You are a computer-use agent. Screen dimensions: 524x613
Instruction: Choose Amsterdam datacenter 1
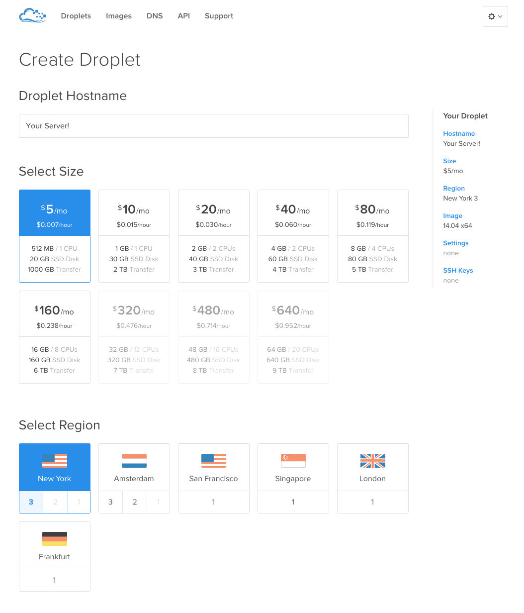coord(158,502)
